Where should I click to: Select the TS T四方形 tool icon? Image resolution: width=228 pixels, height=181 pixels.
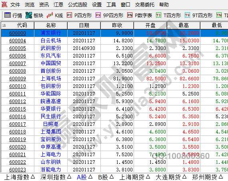point(158,15)
